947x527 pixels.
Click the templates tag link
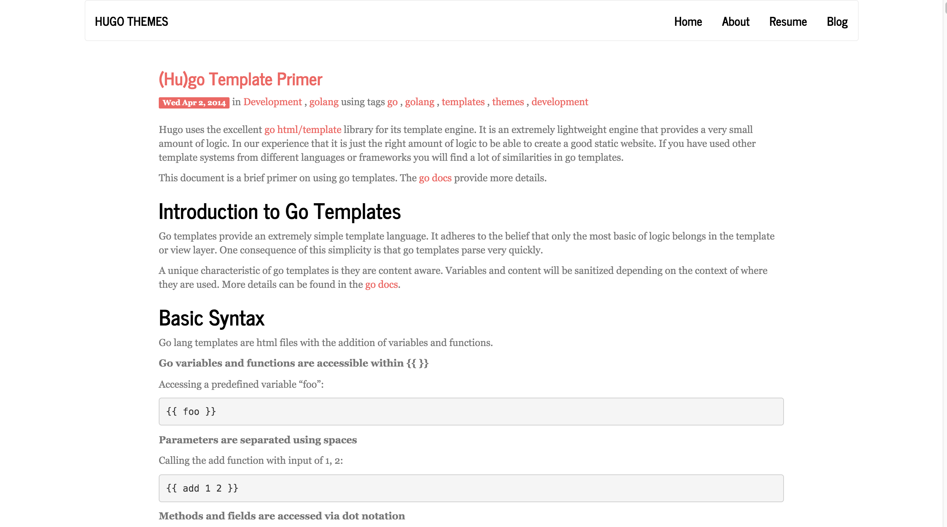tap(463, 102)
